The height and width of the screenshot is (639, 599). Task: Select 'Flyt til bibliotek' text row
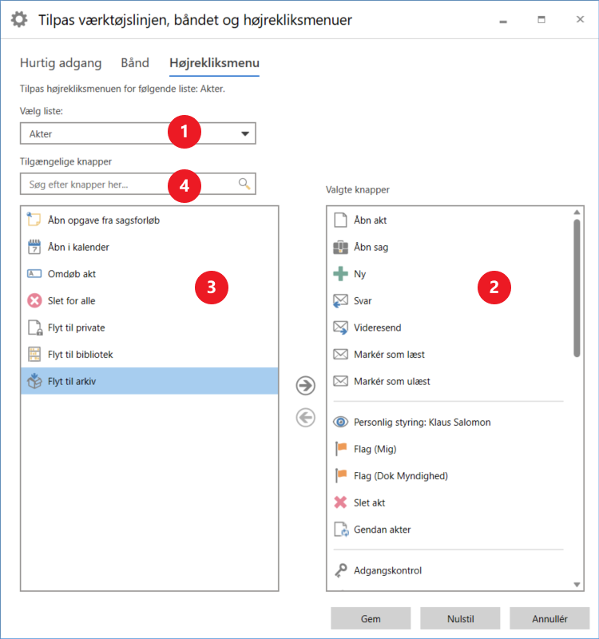tap(81, 355)
